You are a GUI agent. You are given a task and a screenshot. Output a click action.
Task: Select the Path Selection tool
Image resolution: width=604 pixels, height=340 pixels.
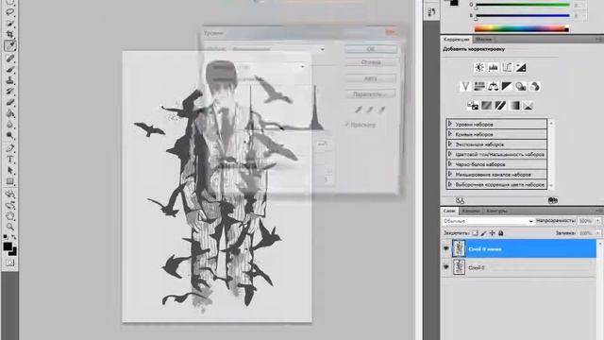[10, 170]
